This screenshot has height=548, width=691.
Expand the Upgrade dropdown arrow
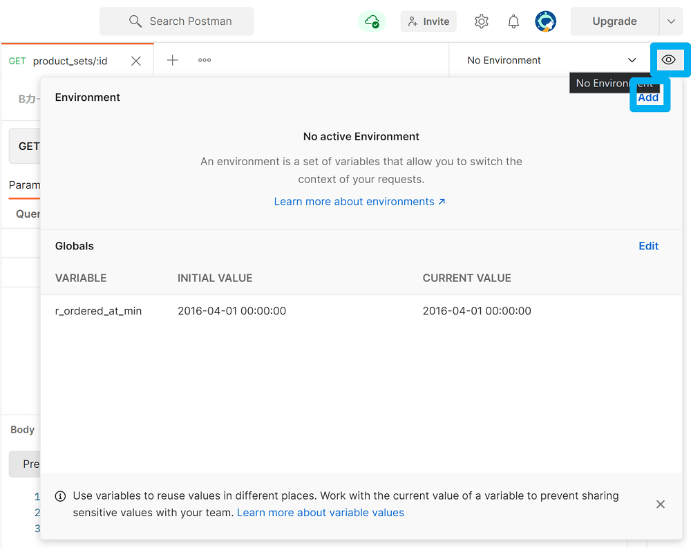coord(671,21)
